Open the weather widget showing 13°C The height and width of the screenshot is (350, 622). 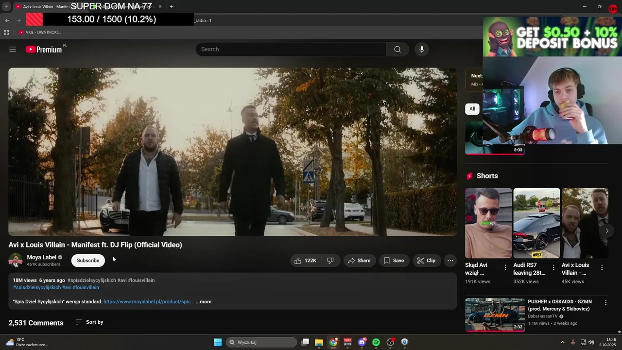[x=27, y=342]
